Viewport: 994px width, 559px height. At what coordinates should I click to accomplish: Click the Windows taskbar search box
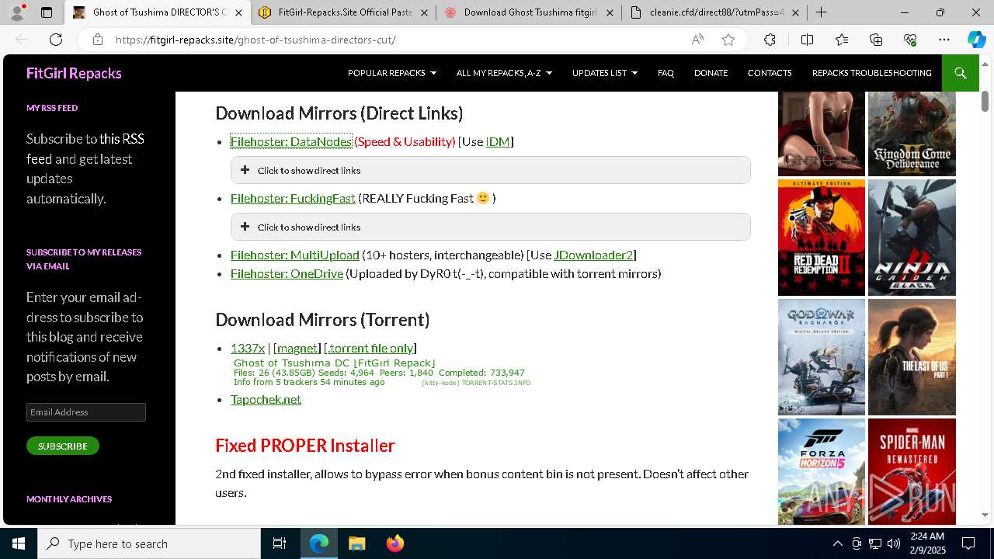149,543
